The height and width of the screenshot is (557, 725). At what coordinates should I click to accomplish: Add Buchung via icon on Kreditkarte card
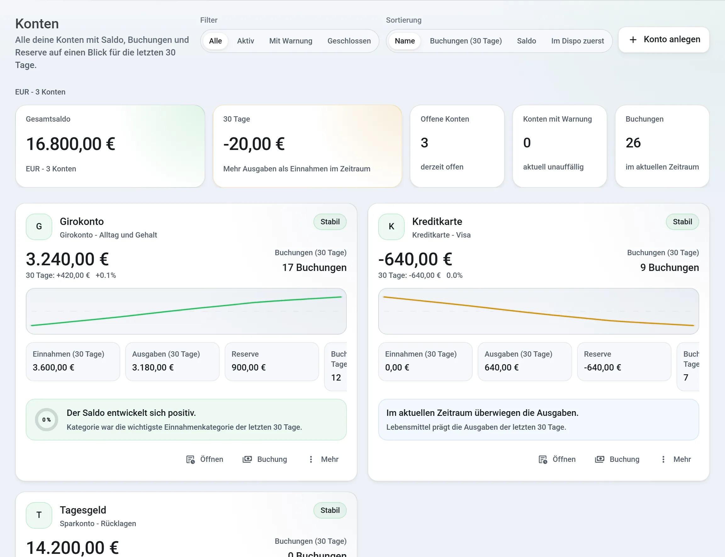pos(599,459)
